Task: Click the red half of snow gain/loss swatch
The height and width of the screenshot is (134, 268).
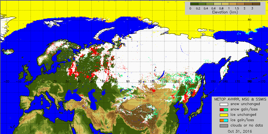Action: (222, 109)
